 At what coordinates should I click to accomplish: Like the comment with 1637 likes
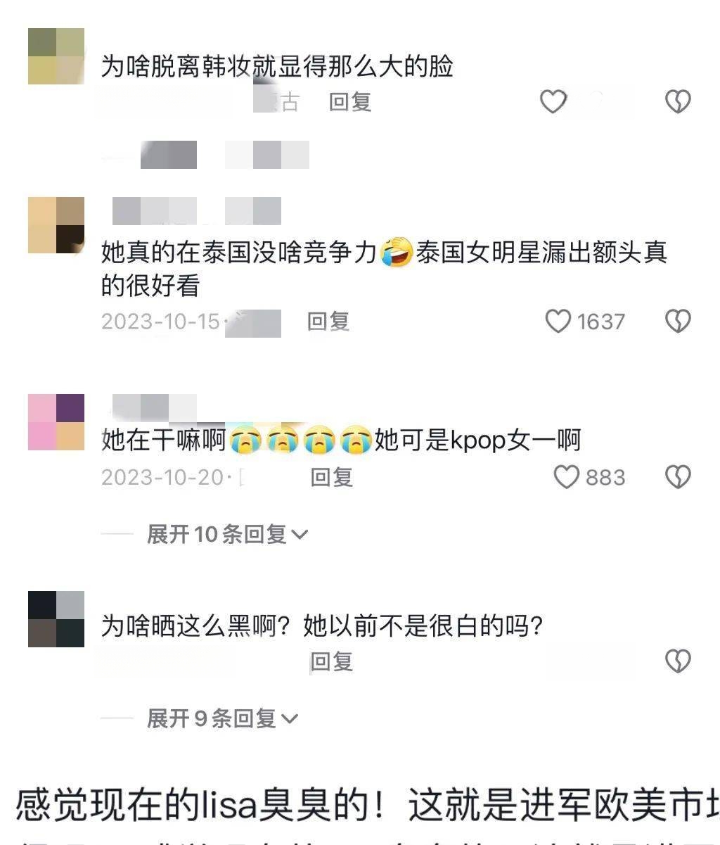click(x=558, y=322)
